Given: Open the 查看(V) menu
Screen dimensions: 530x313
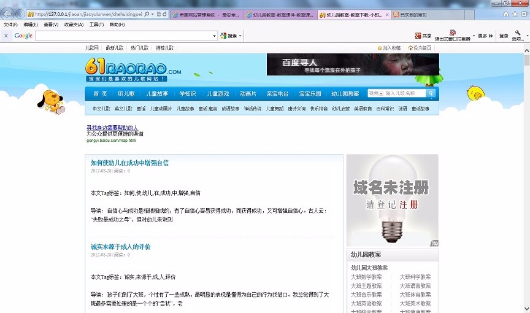Looking at the screenshot, I should point(51,25).
